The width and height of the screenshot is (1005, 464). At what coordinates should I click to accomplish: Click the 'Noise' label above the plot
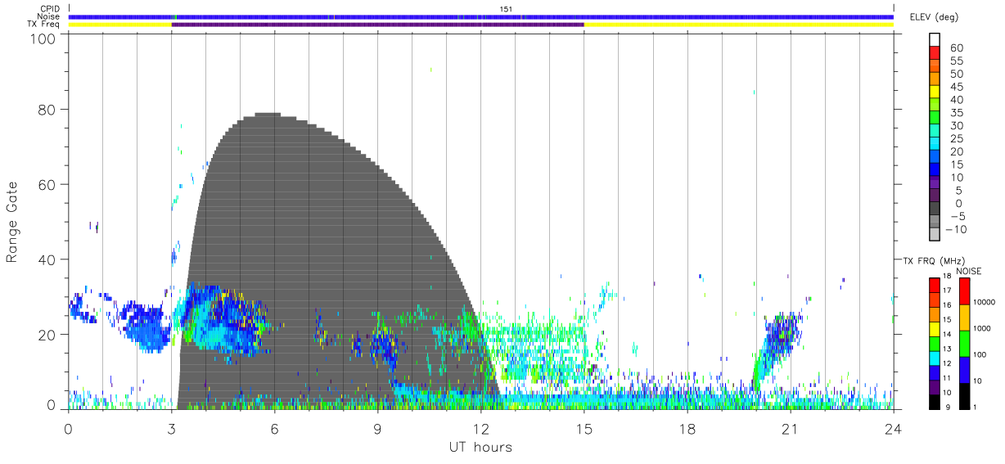tap(49, 17)
